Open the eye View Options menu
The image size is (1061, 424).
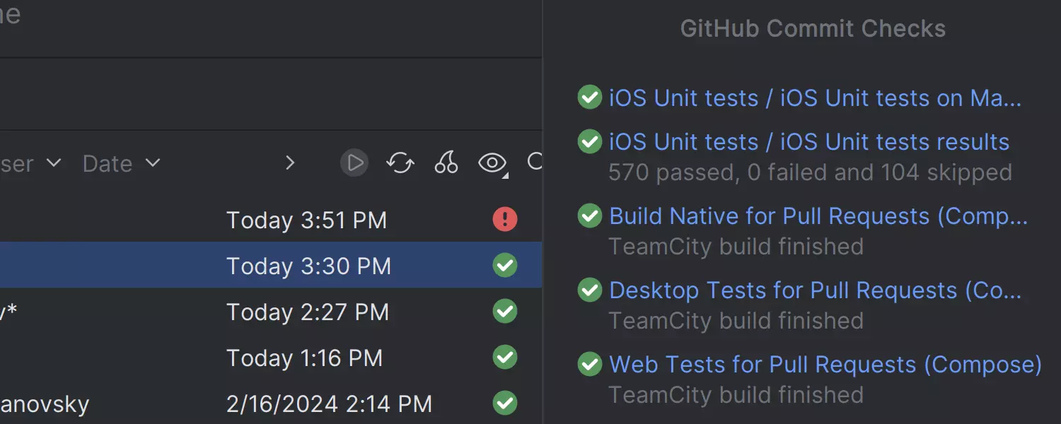point(493,164)
